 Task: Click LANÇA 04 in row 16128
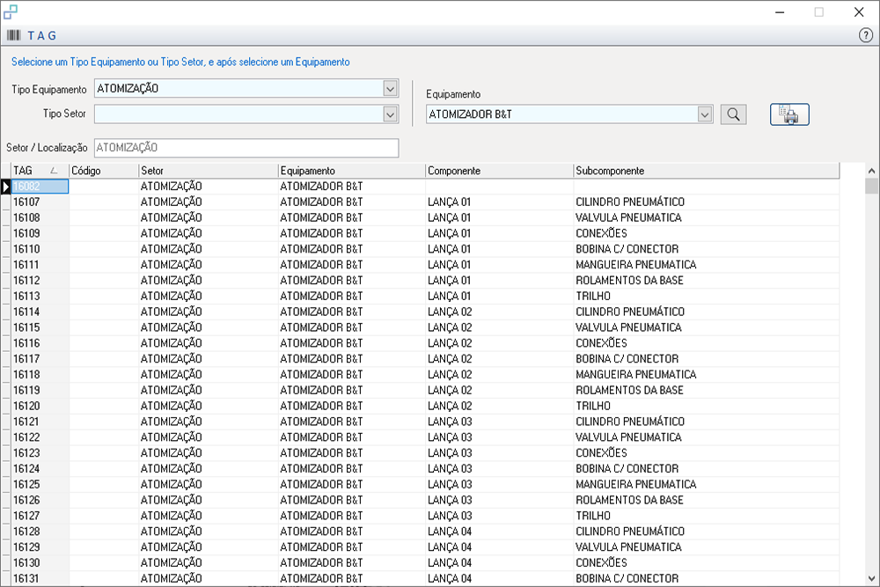point(450,532)
